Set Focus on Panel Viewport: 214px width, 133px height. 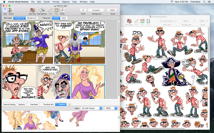pos(64,18)
